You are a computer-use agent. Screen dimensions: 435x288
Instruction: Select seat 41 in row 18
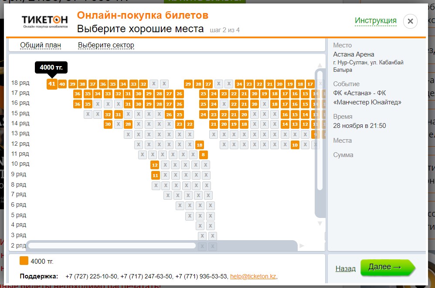pos(52,84)
